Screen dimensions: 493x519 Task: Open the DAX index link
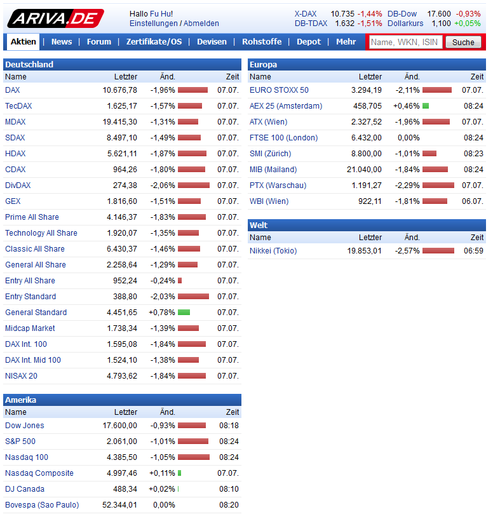13,90
